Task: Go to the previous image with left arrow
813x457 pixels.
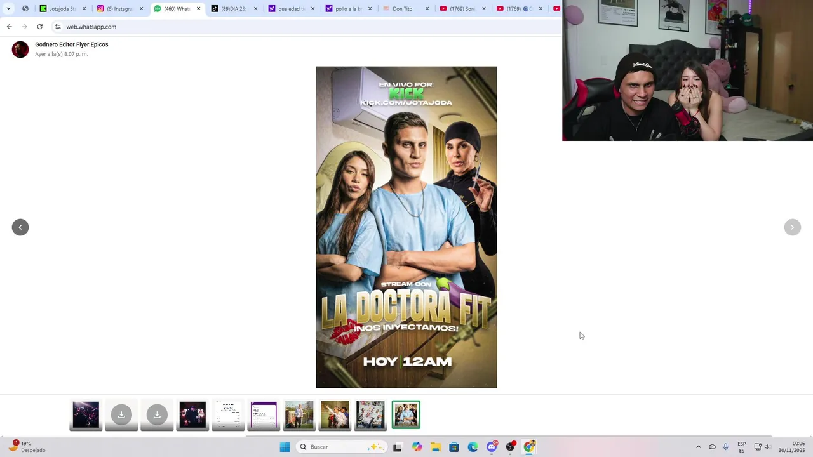Action: pos(20,227)
